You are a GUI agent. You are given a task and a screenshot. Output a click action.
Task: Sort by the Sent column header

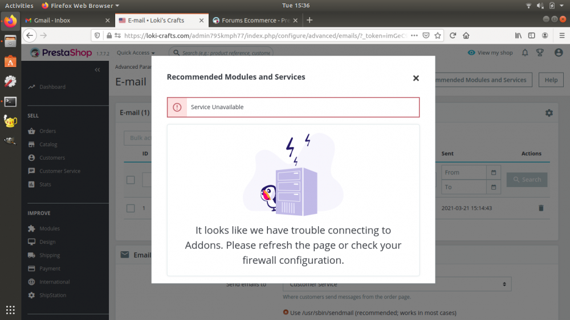click(447, 153)
